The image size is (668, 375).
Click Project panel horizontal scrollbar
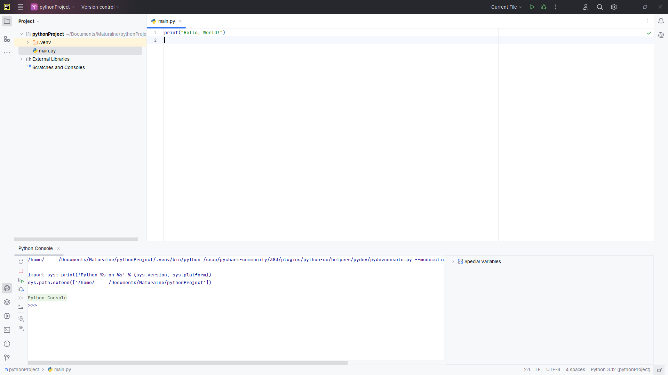tap(76, 239)
